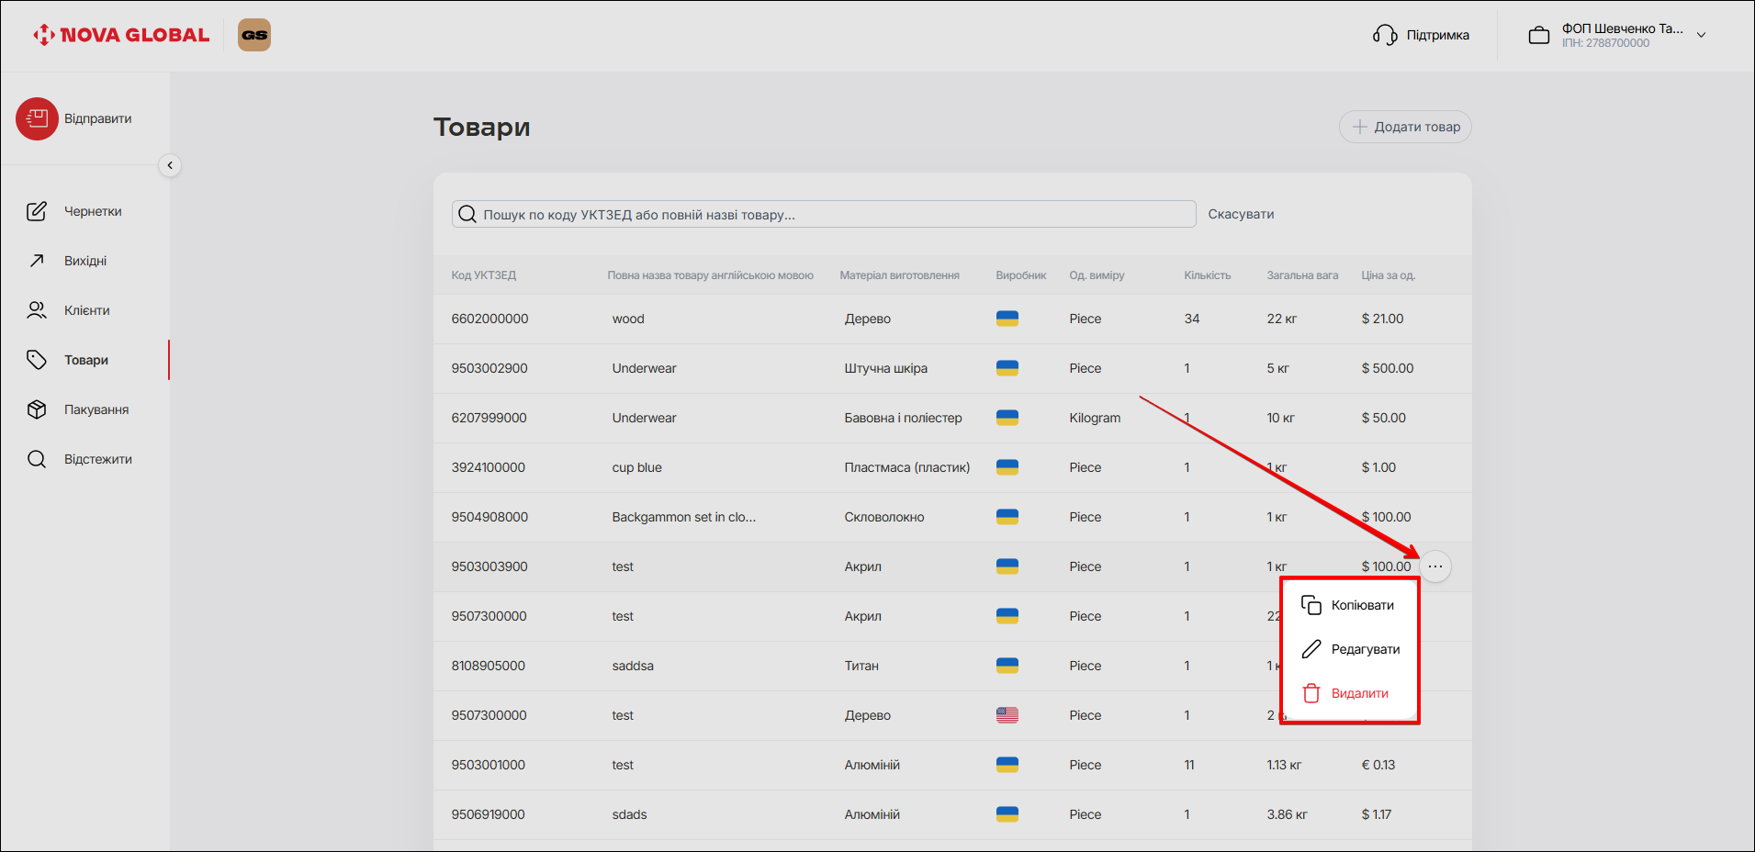Screen dimensions: 1755x852
Task: Choose Редагувати in the context menu
Action: click(1365, 649)
